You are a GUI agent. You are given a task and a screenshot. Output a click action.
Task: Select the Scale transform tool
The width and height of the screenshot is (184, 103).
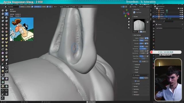point(3,94)
